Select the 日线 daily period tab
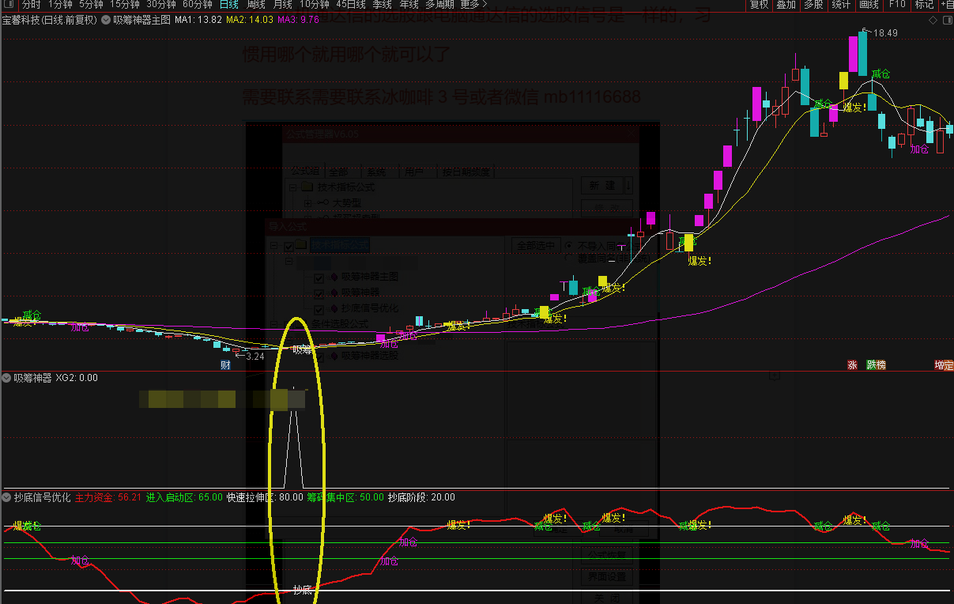The image size is (954, 604). (x=229, y=5)
